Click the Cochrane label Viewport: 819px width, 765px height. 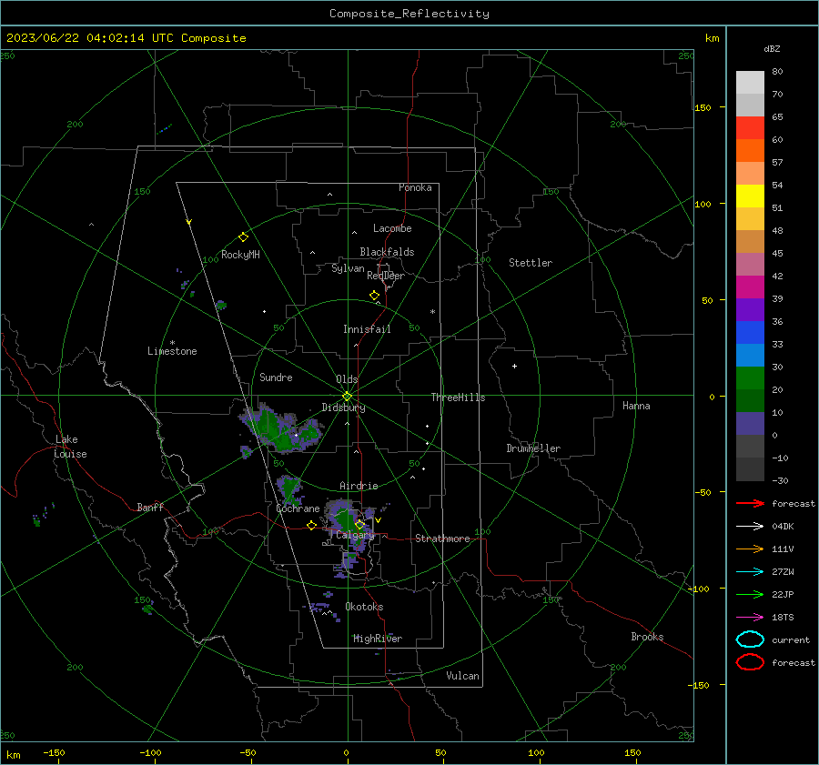(298, 508)
